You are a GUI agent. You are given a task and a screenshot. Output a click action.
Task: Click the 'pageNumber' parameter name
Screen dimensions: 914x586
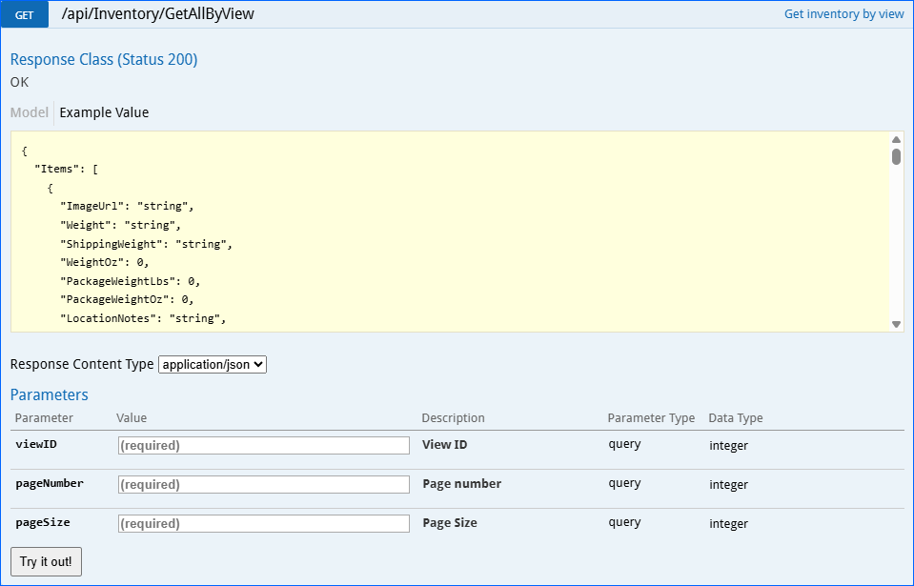coord(50,483)
